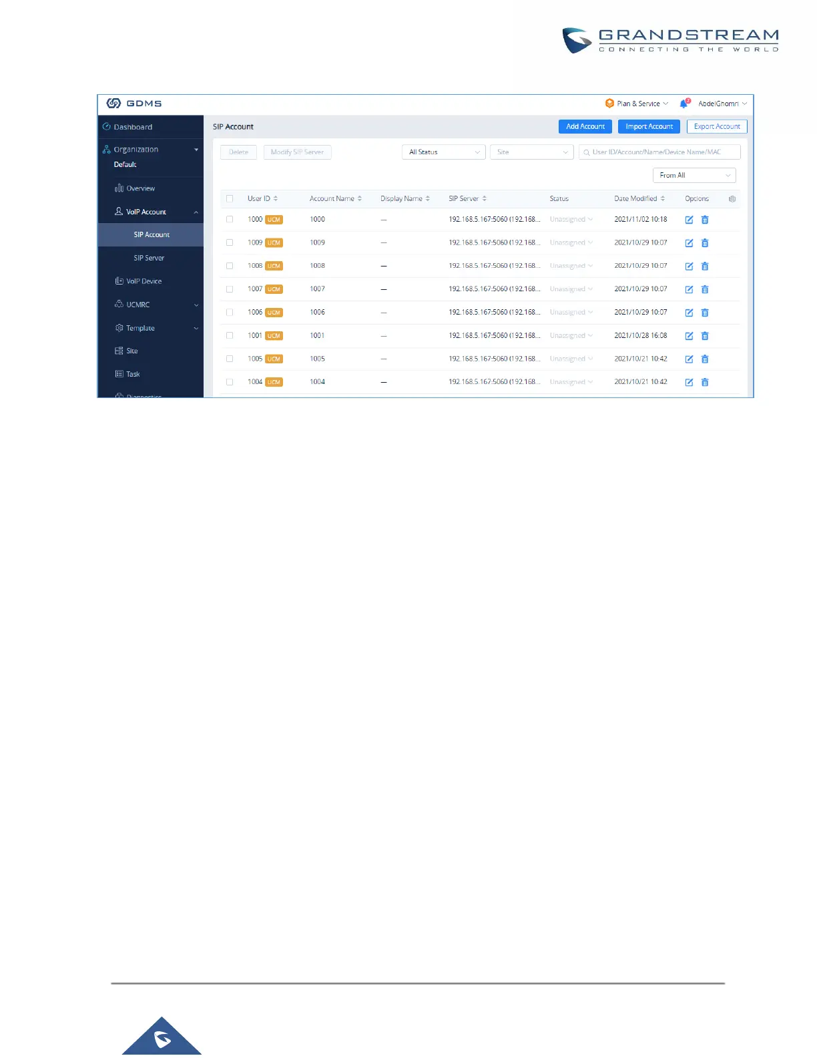Delete SIP account 1009 with trash icon
This screenshot has width=817, height=1058.
[705, 243]
